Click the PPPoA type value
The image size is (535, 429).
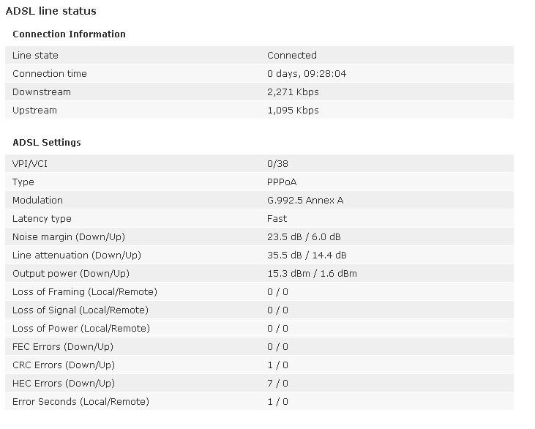coord(282,182)
